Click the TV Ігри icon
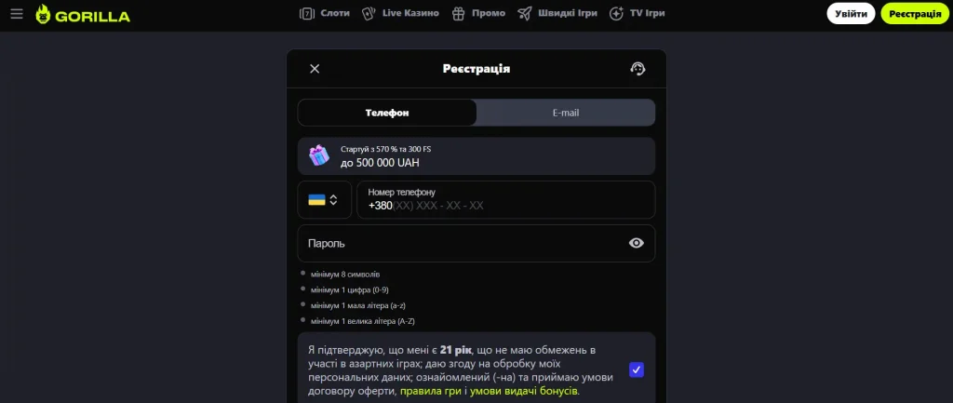The height and width of the screenshot is (403, 953). pos(616,14)
